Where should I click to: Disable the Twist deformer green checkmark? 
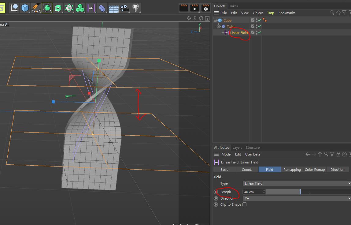tap(260, 26)
